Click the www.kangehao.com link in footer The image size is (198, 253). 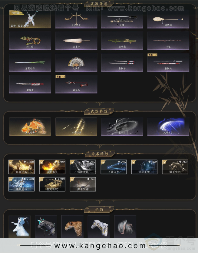click(x=100, y=246)
